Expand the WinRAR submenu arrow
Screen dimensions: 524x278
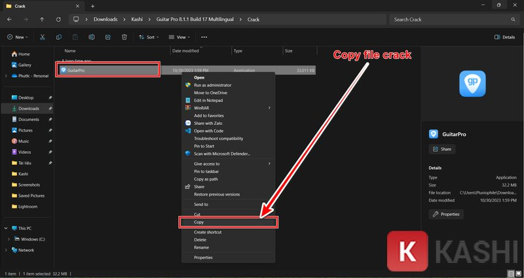tap(269, 108)
